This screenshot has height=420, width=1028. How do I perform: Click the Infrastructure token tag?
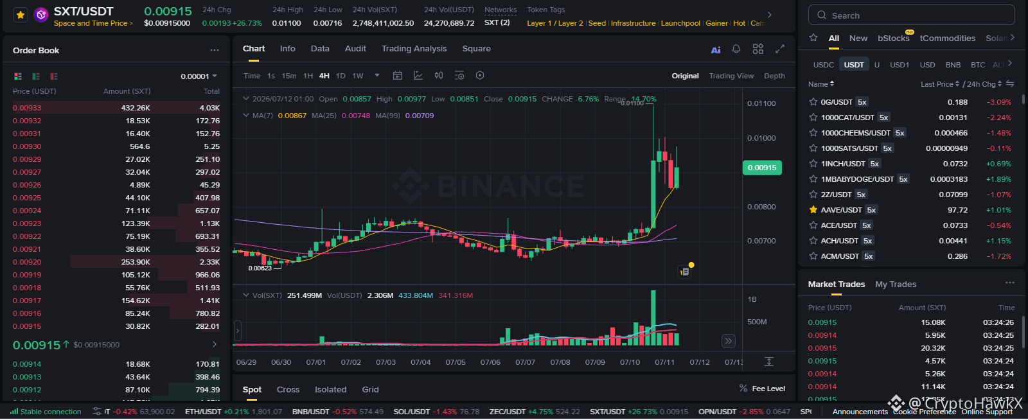pyautogui.click(x=633, y=23)
